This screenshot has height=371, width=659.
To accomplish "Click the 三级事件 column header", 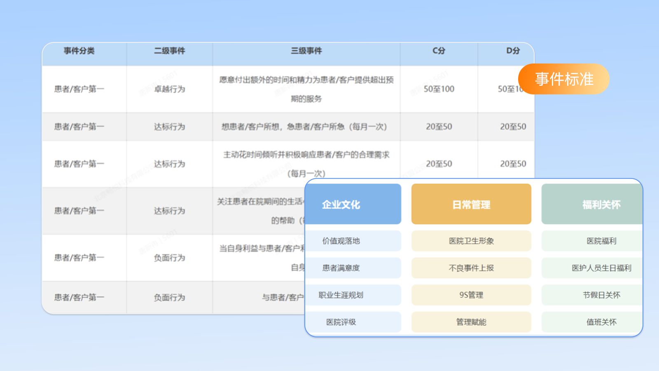I will (x=306, y=51).
